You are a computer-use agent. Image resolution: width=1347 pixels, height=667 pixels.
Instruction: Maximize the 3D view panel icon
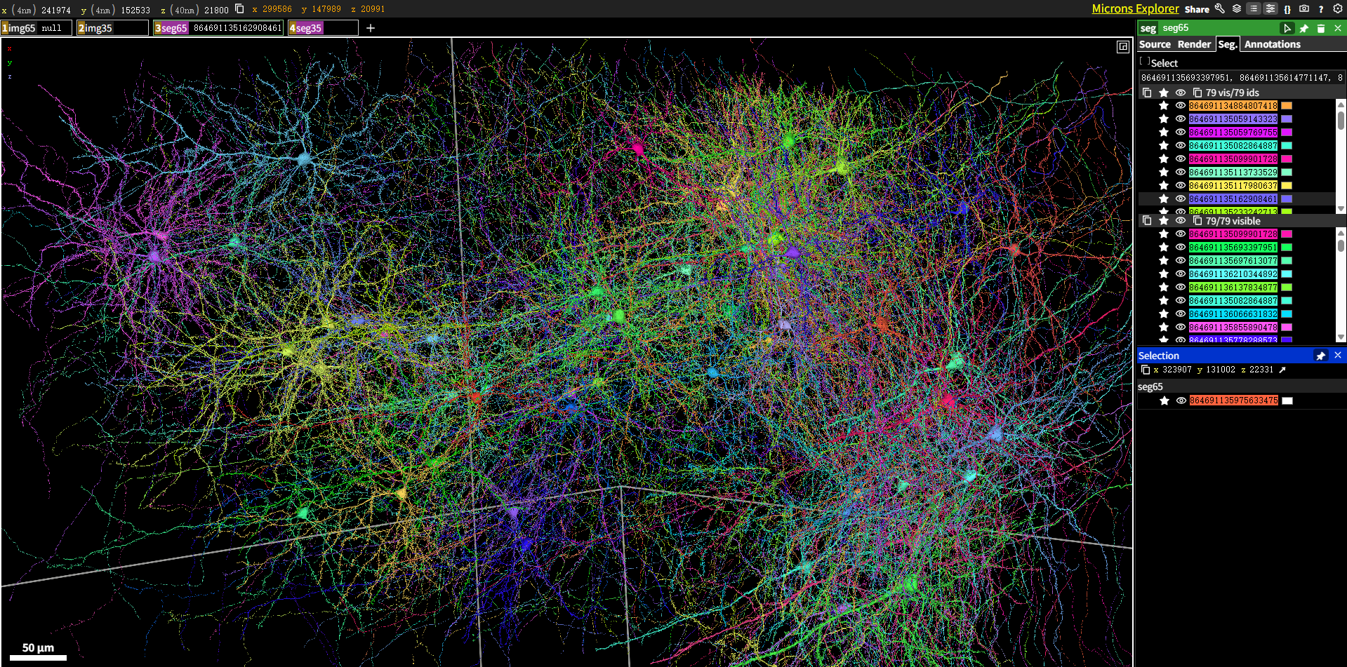pos(1123,46)
